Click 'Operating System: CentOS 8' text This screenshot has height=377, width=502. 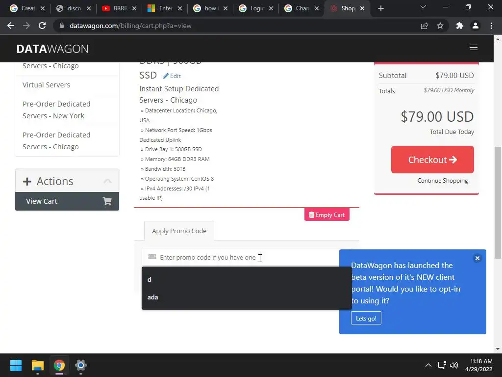(x=179, y=179)
